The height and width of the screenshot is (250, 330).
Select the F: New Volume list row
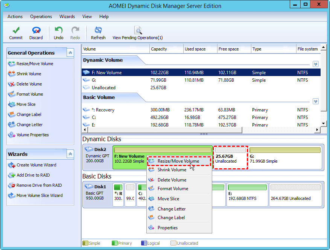(x=201, y=72)
